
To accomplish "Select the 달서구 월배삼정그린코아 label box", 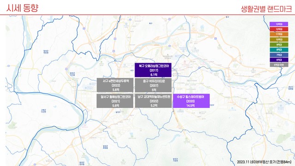I will coord(115,101).
